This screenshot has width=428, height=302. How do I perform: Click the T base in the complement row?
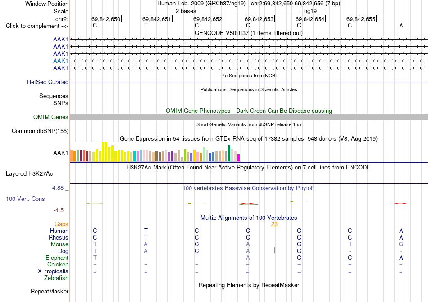(x=146, y=25)
